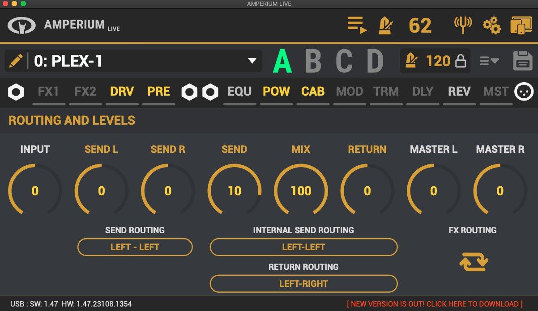Select scene B
Screen dimensions: 538x311
tap(313, 61)
